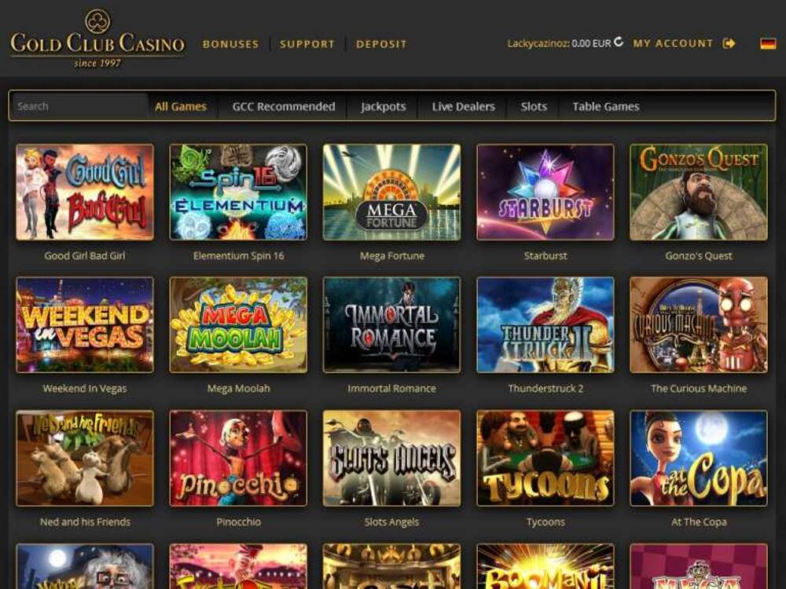This screenshot has width=786, height=589.
Task: Click the Gold Club Casino logo
Action: click(x=97, y=38)
